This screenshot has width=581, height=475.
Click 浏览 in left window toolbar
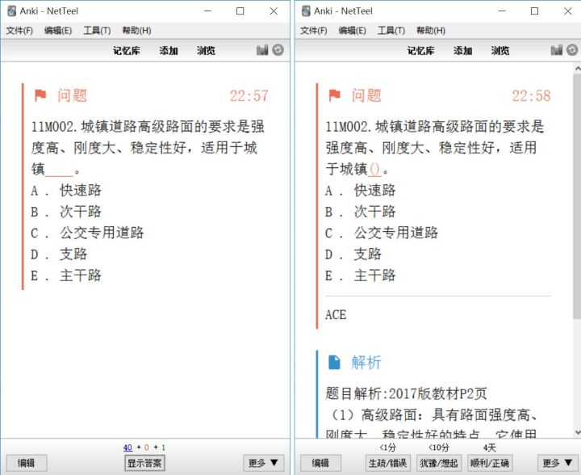[206, 50]
